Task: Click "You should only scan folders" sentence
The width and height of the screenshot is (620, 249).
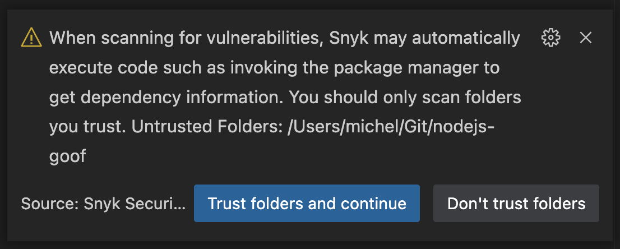Action: click(x=405, y=98)
